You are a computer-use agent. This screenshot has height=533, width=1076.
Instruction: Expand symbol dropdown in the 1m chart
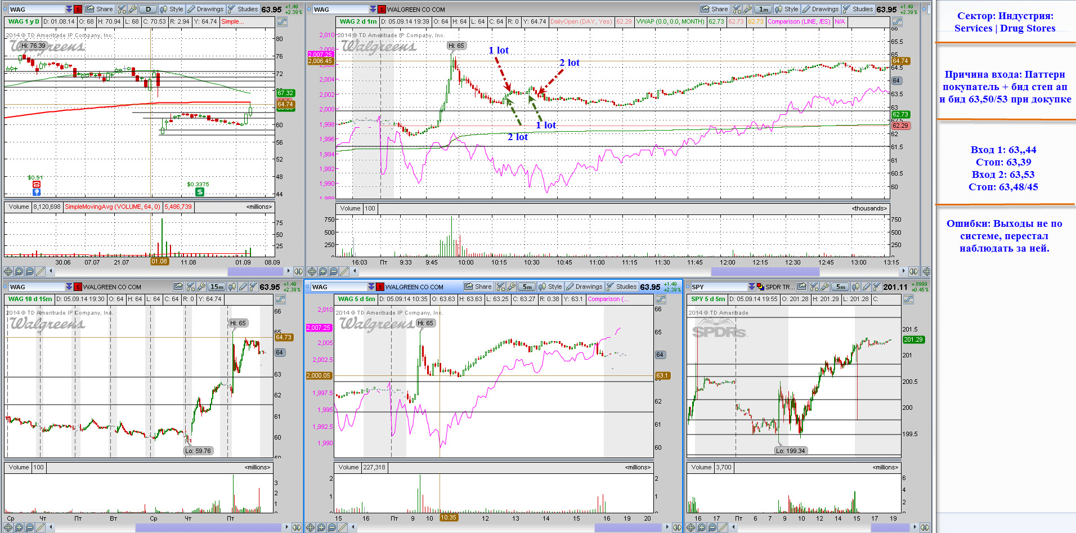pos(373,9)
